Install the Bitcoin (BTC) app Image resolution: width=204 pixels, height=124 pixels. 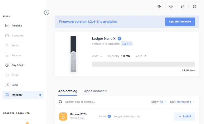(x=185, y=116)
